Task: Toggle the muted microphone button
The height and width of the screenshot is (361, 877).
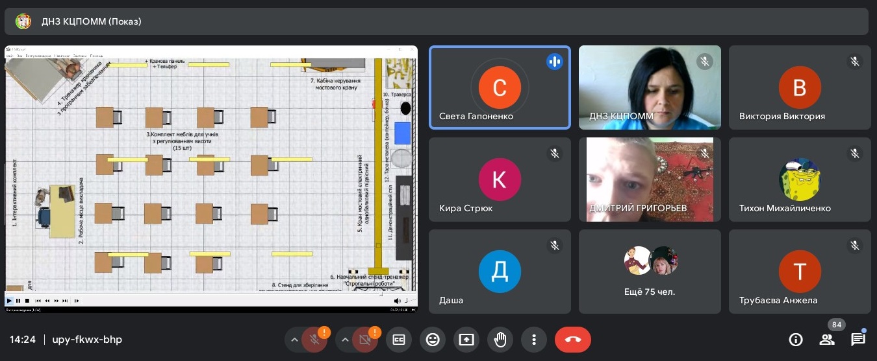Action: (x=315, y=340)
